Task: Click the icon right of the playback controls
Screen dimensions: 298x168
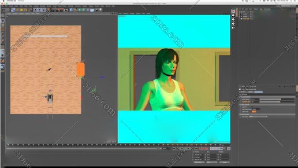Action: pos(229,149)
